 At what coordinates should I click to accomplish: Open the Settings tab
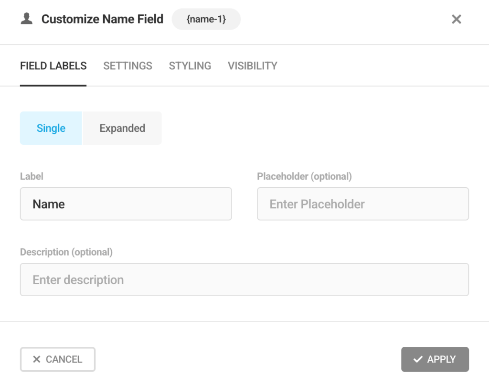coord(128,66)
